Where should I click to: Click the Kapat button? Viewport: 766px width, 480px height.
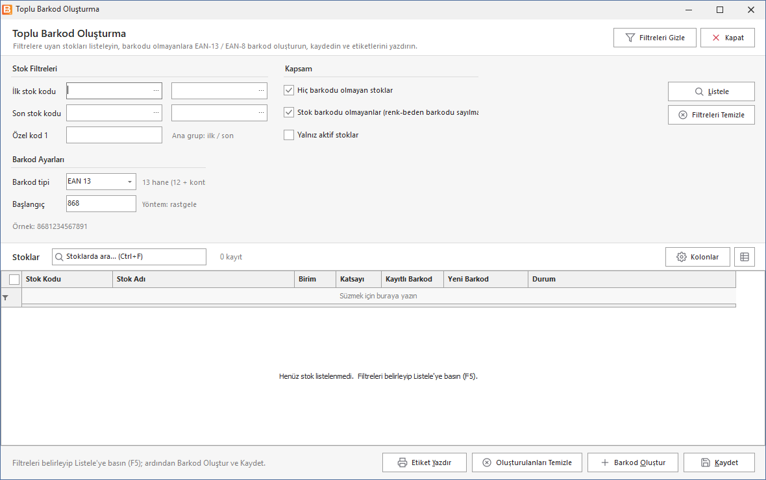[728, 38]
